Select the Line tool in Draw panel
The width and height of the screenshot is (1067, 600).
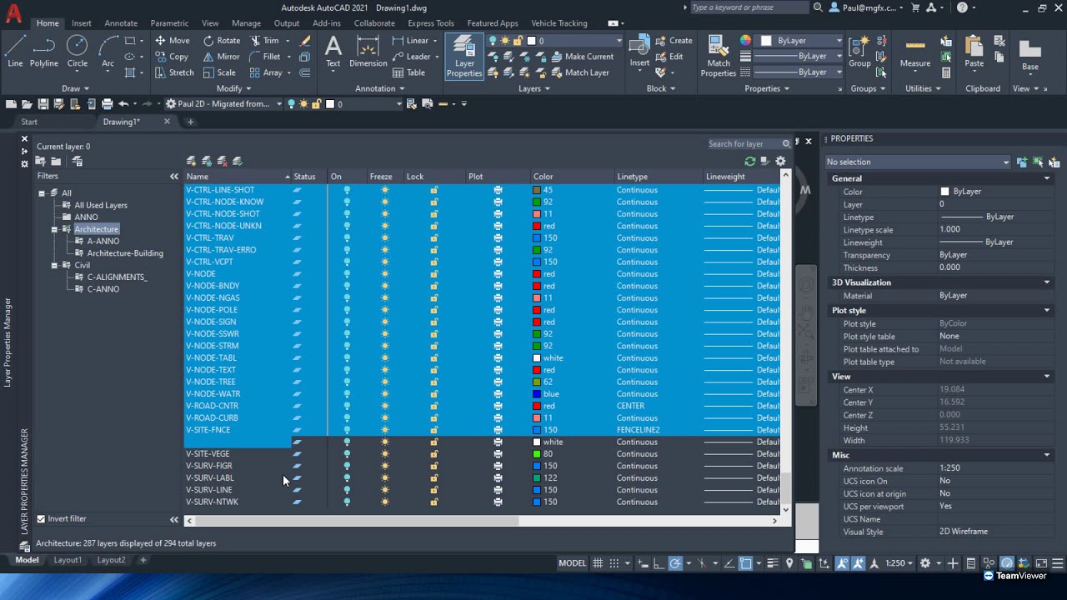pyautogui.click(x=15, y=52)
